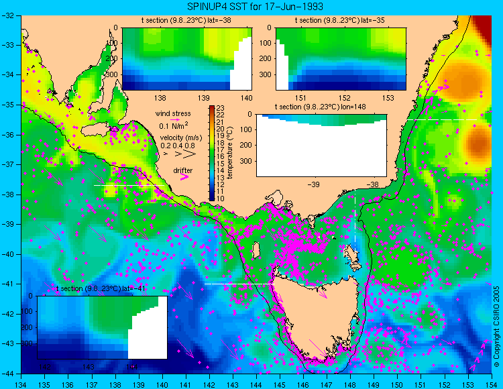Image resolution: width=503 pixels, height=389 pixels.
Task: Click the '17' tick on the color bar
Action: coord(220,150)
